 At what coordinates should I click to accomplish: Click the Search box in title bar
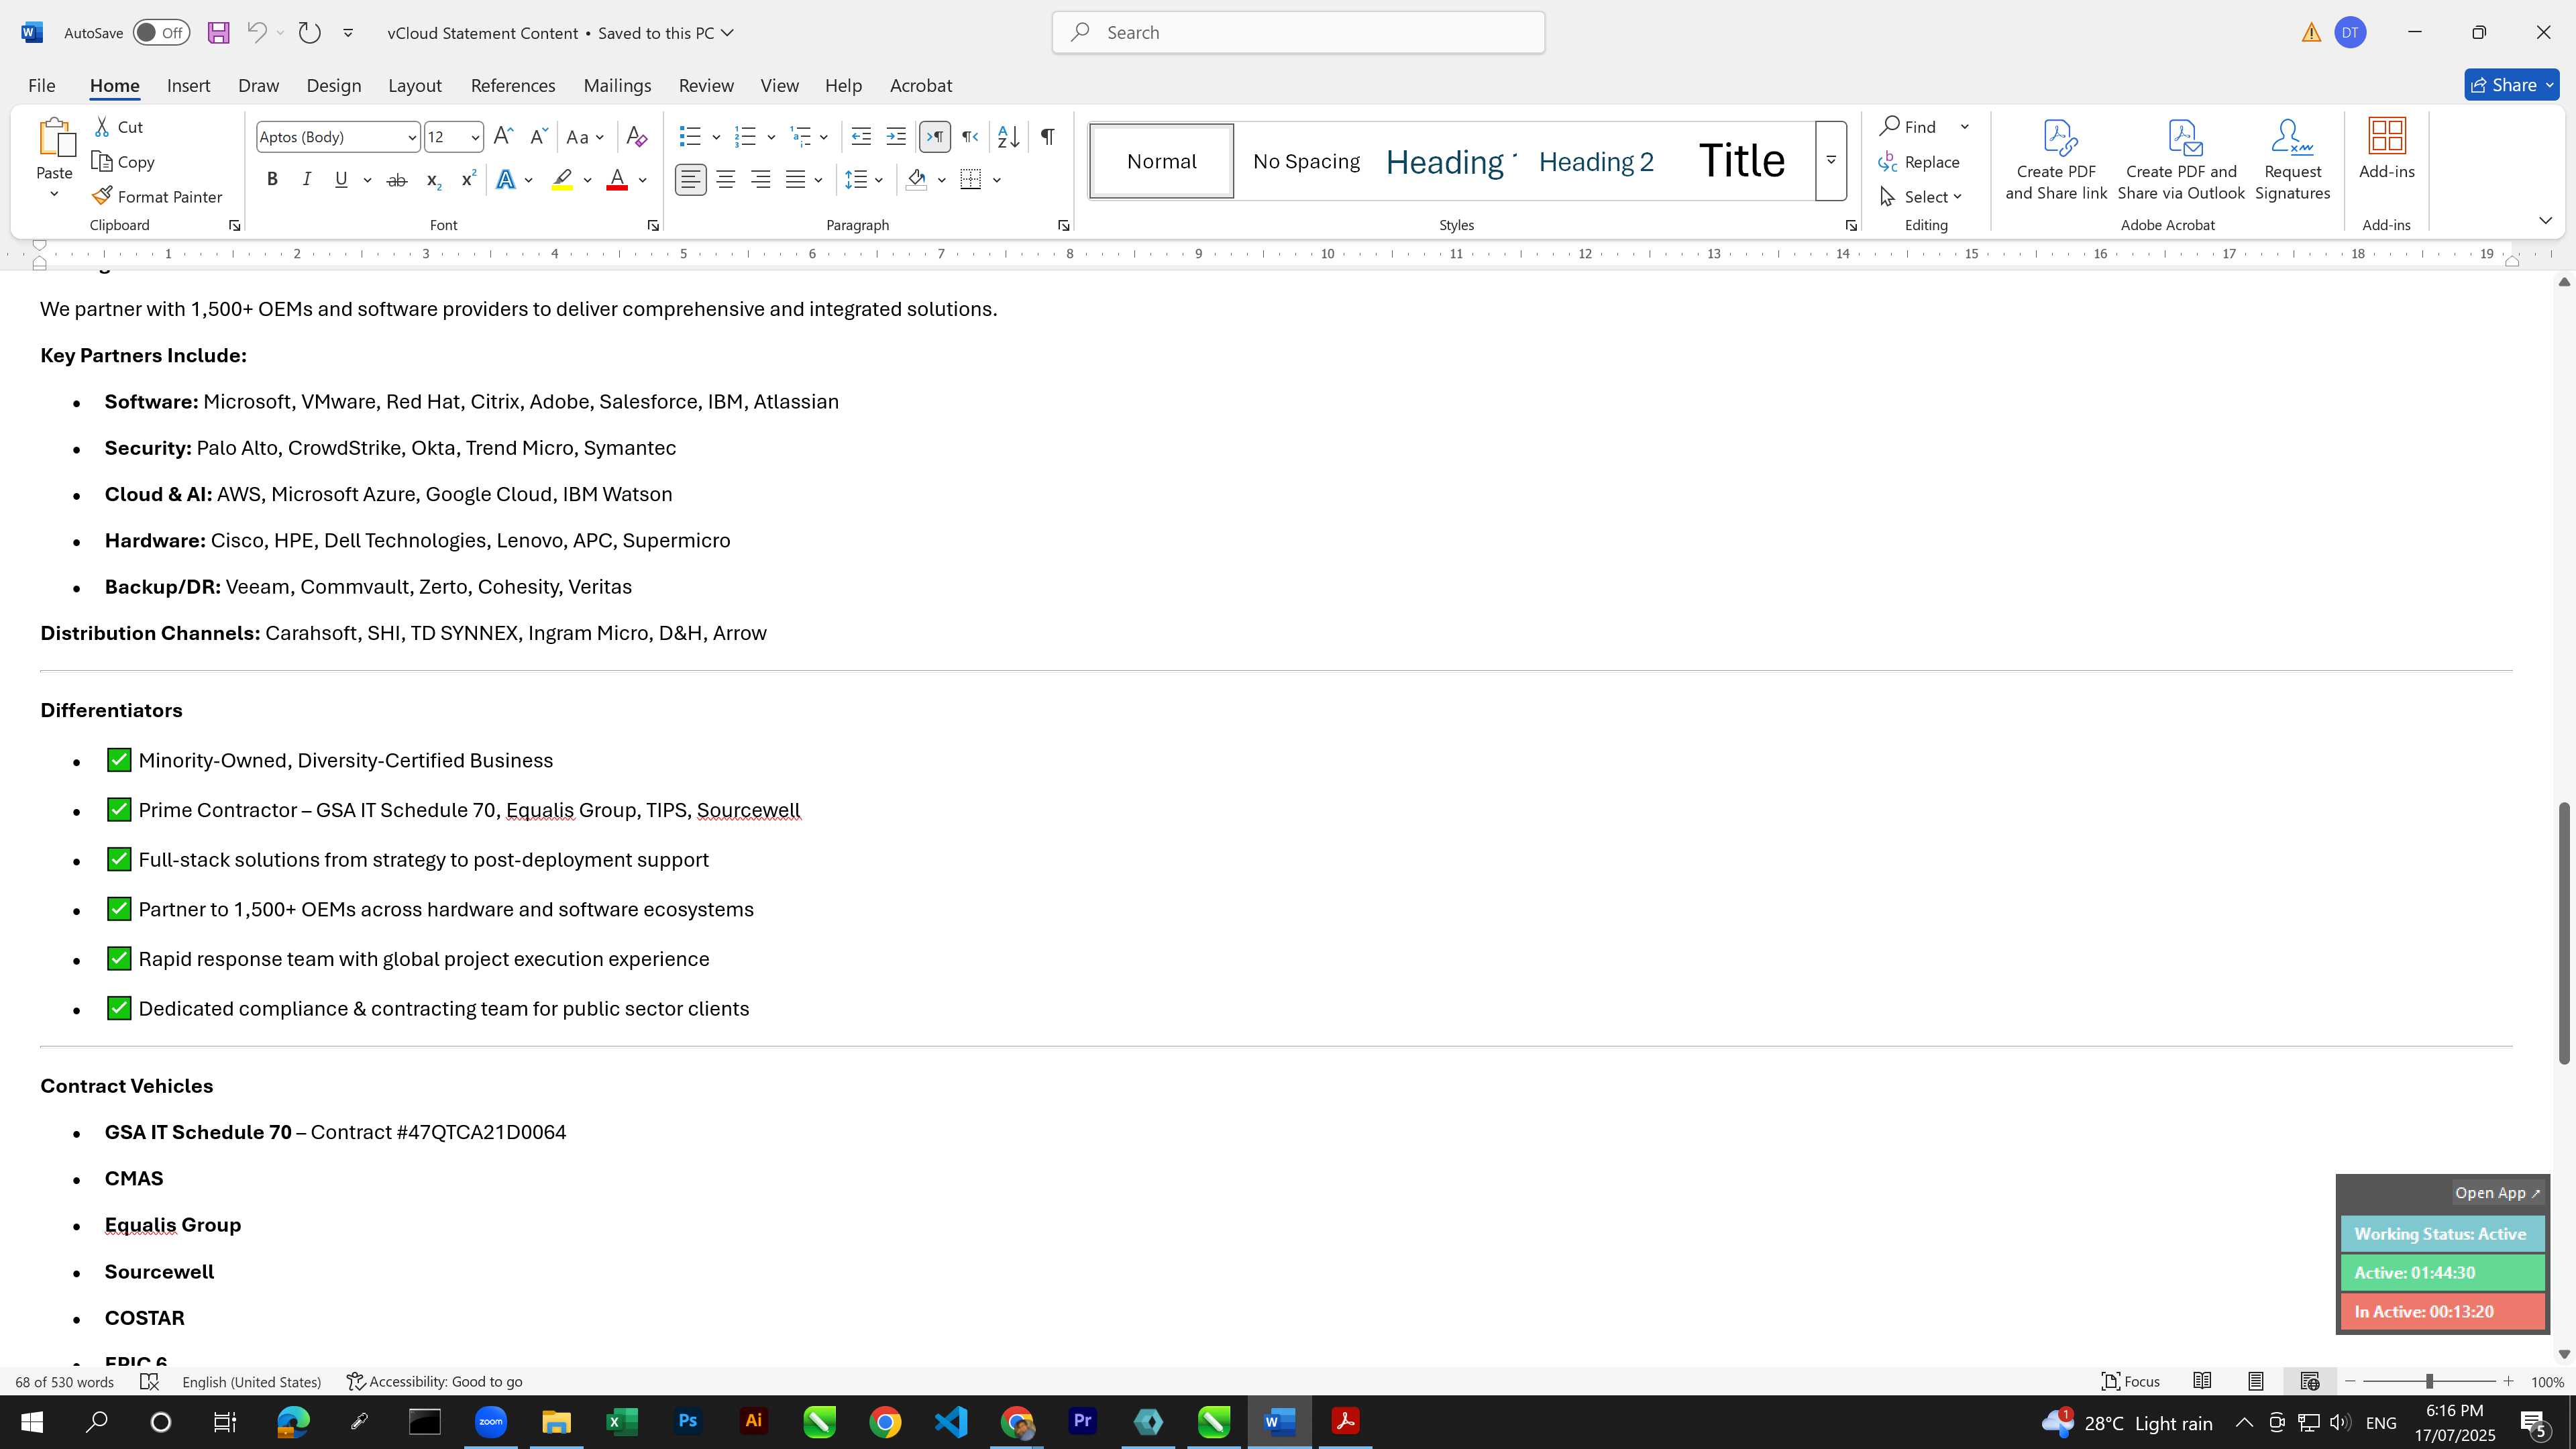click(1298, 33)
